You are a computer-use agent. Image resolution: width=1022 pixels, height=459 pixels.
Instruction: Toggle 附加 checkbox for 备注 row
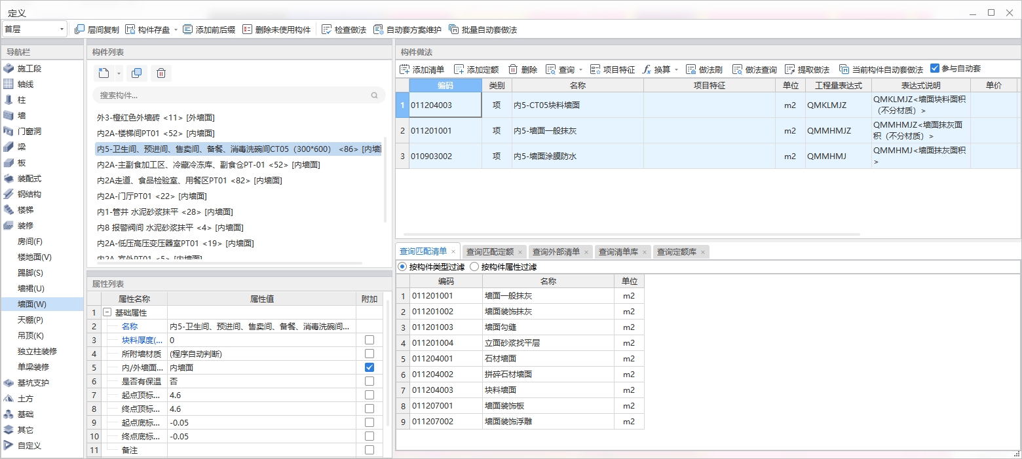tap(369, 450)
